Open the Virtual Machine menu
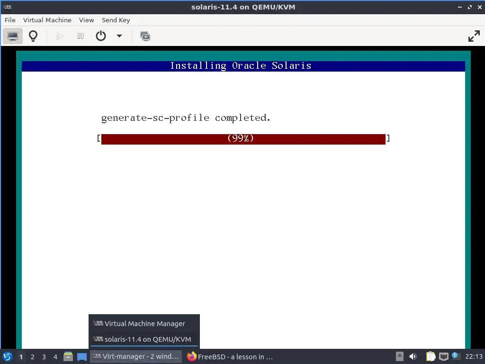The height and width of the screenshot is (364, 485). [47, 20]
